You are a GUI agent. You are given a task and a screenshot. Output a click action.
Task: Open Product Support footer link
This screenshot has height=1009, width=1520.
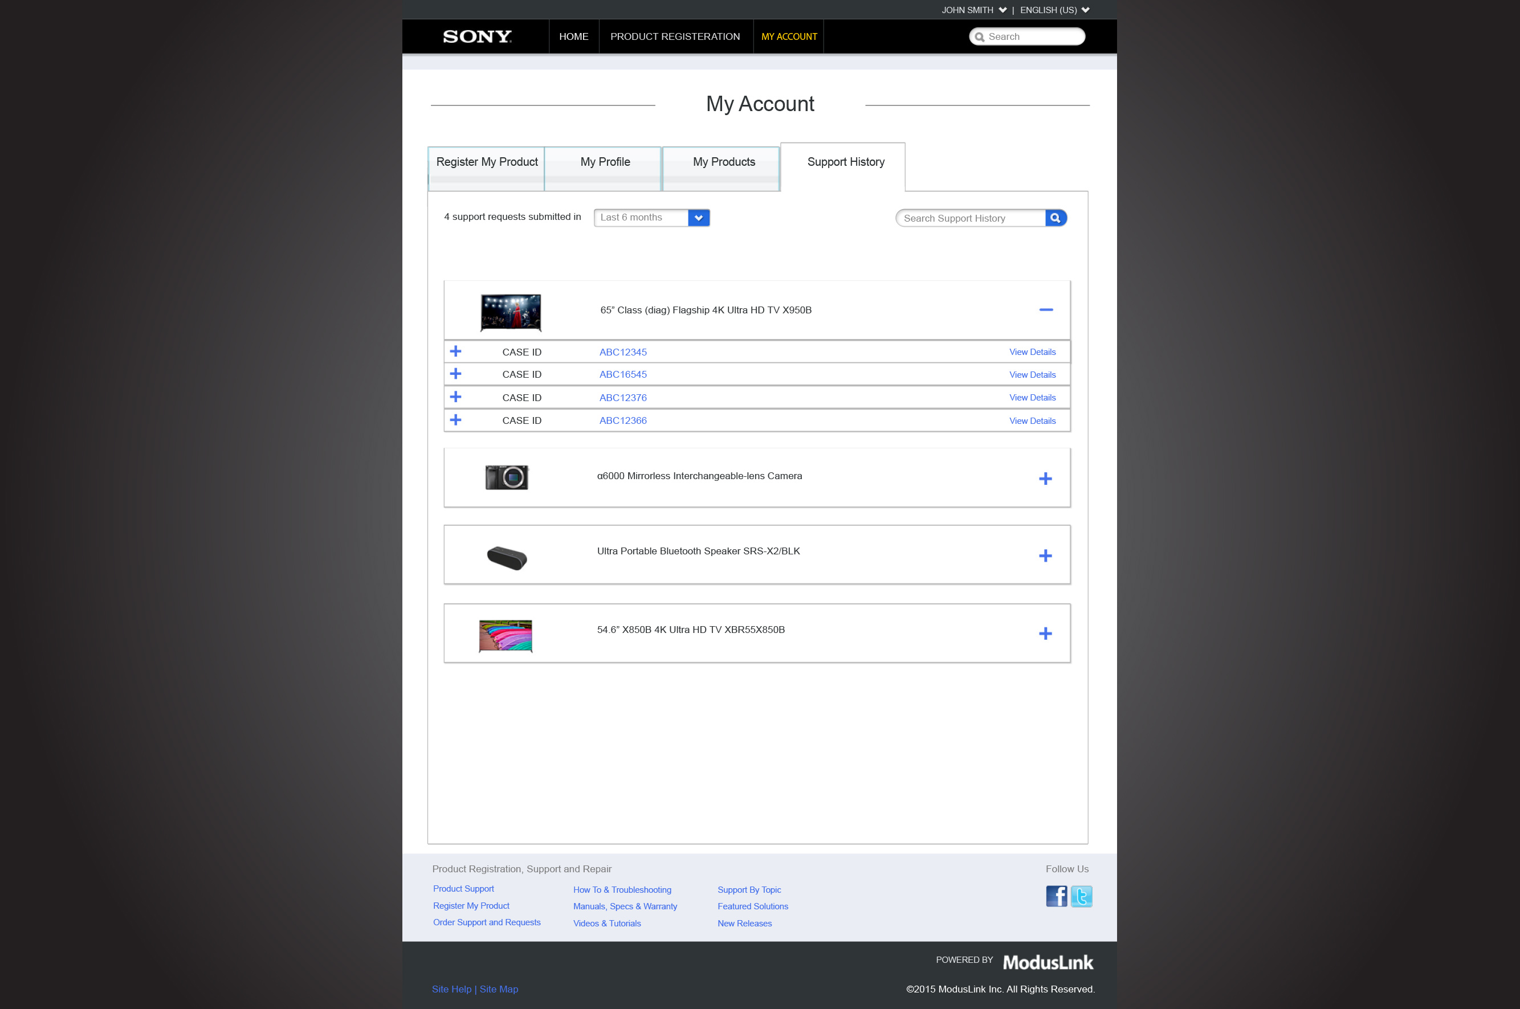[x=463, y=889]
